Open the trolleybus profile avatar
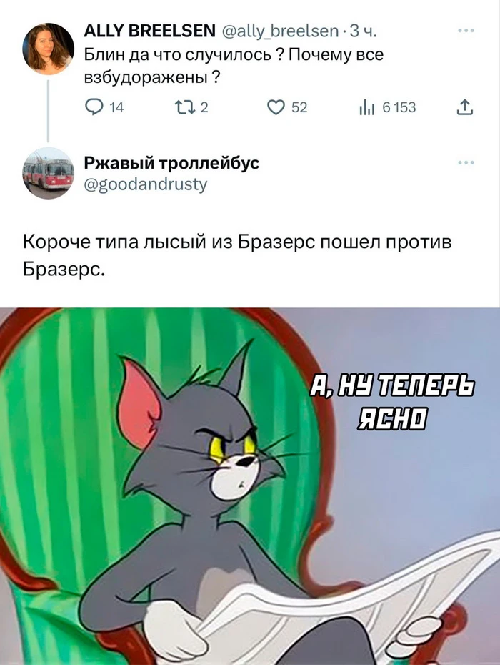The height and width of the screenshot is (665, 500). (48, 172)
